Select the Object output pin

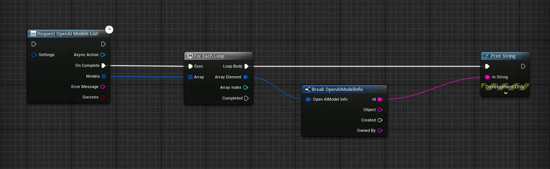(x=380, y=110)
